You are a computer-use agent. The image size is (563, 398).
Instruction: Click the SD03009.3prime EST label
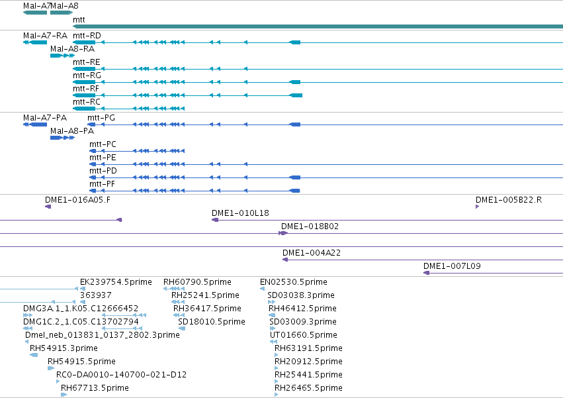[303, 322]
